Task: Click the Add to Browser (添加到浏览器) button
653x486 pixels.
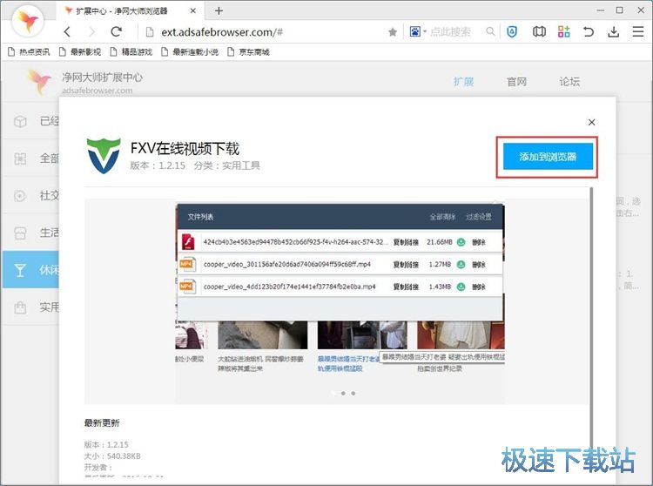Action: pyautogui.click(x=547, y=158)
